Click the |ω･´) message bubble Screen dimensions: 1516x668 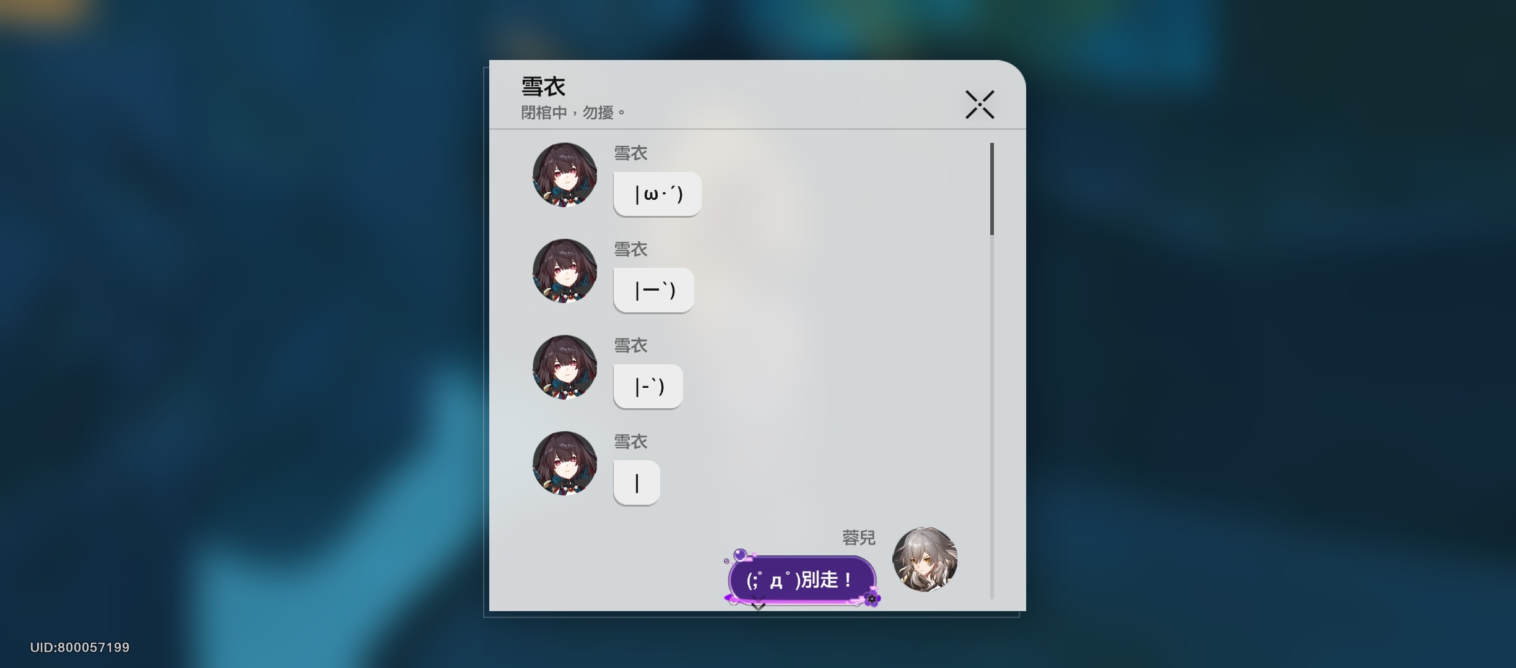click(657, 194)
